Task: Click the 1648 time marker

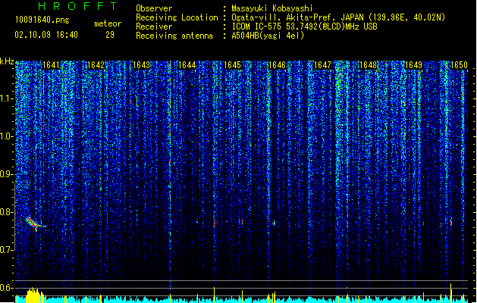Action: pyautogui.click(x=368, y=65)
